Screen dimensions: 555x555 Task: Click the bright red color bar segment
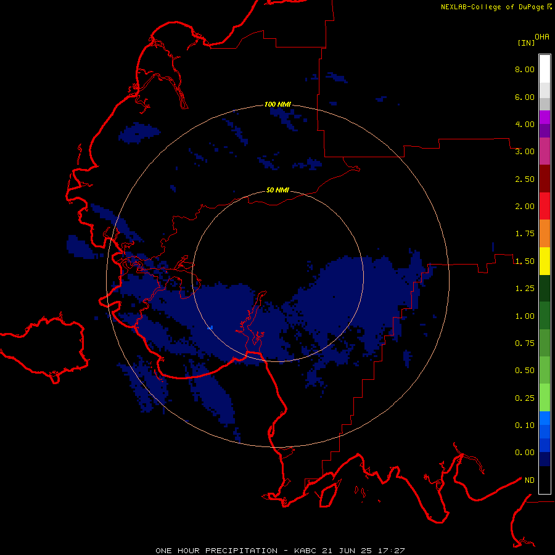point(545,206)
